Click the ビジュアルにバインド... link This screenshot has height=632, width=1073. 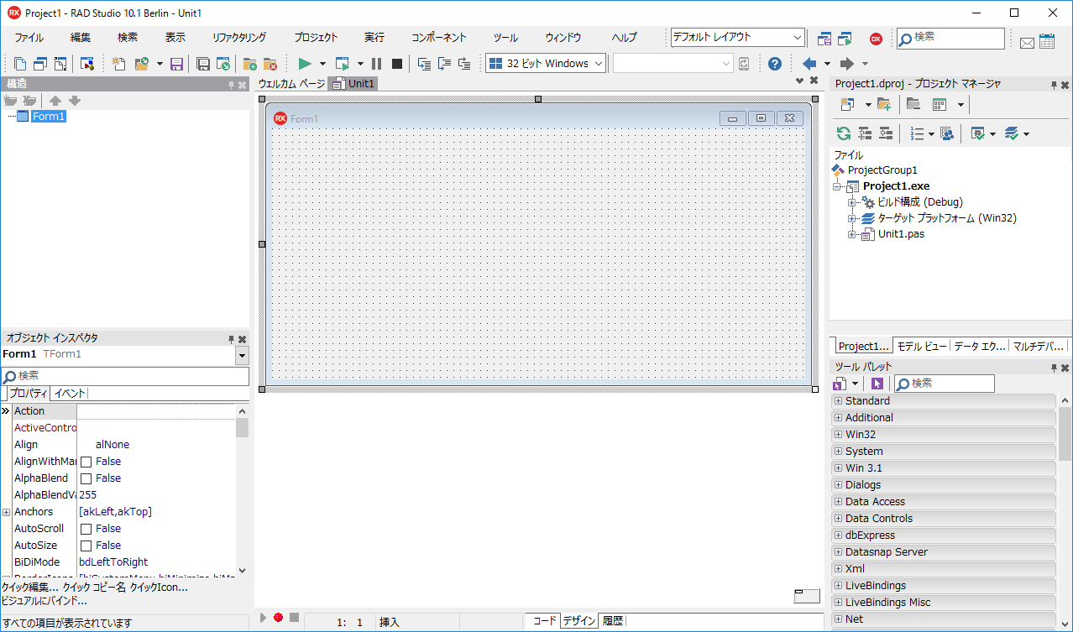click(44, 601)
